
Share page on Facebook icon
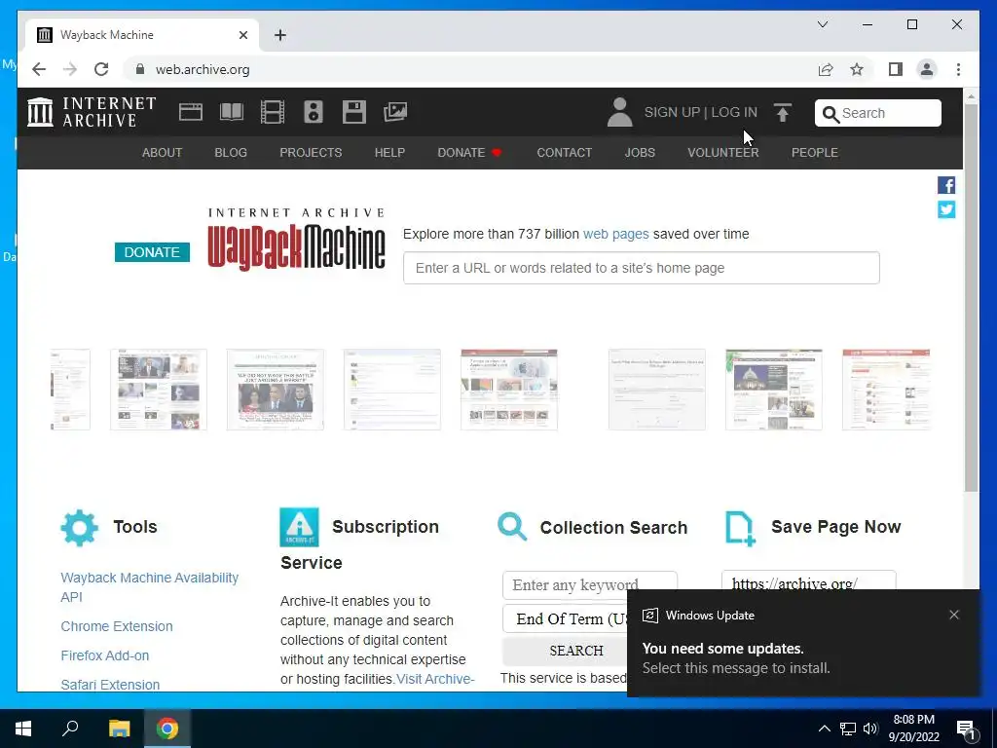(946, 185)
